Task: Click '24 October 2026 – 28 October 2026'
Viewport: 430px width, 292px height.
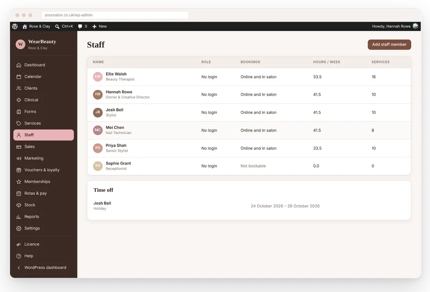Action: click(x=285, y=206)
